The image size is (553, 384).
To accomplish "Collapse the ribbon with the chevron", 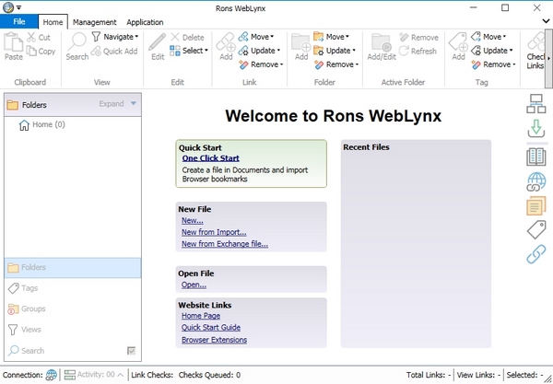I will pos(546,21).
